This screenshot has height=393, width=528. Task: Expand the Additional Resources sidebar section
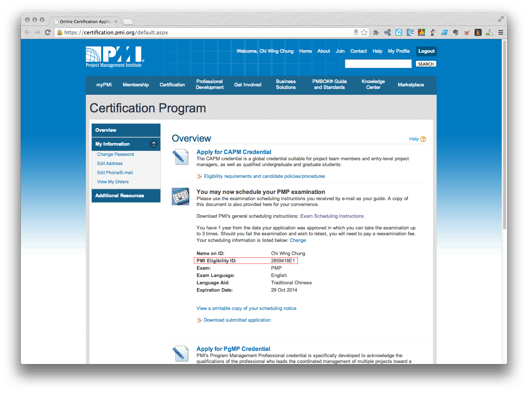click(x=126, y=196)
